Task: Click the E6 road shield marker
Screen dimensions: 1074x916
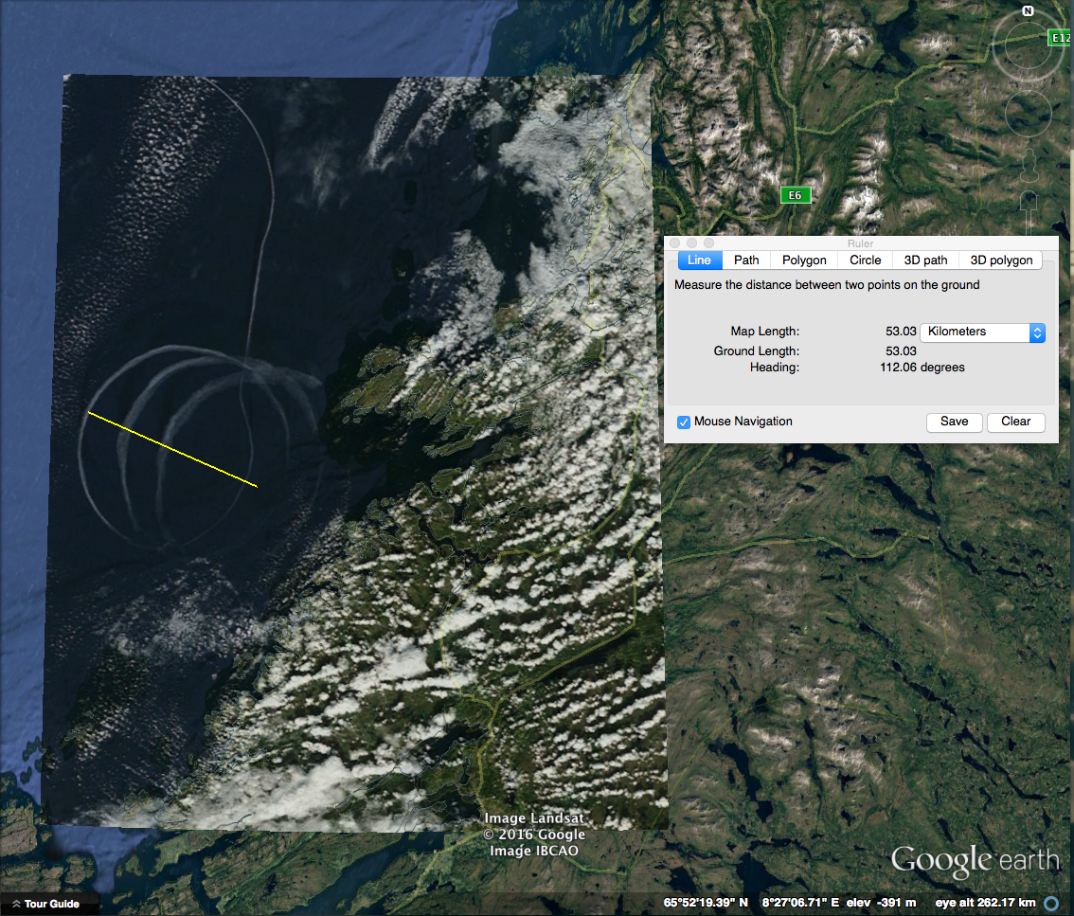Action: coord(796,195)
